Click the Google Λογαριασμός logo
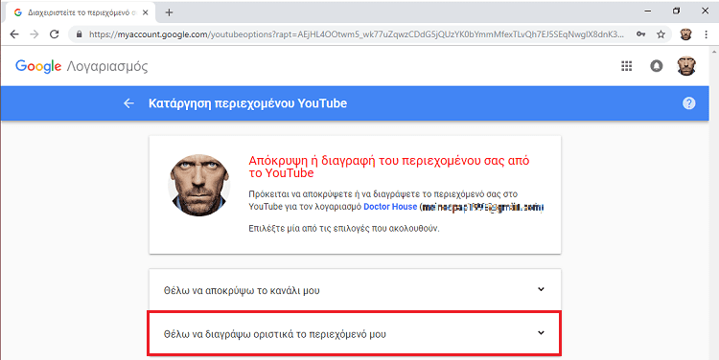Image resolution: width=719 pixels, height=360 pixels. pyautogui.click(x=81, y=66)
